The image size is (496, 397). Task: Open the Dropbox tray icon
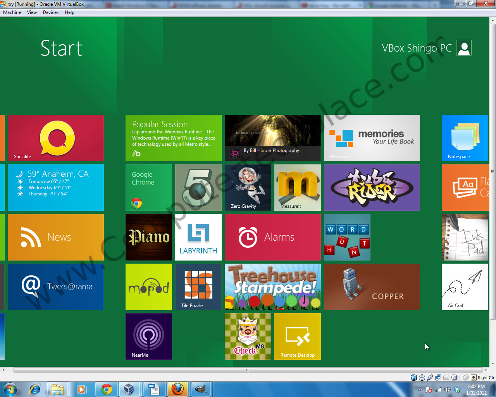(x=457, y=390)
